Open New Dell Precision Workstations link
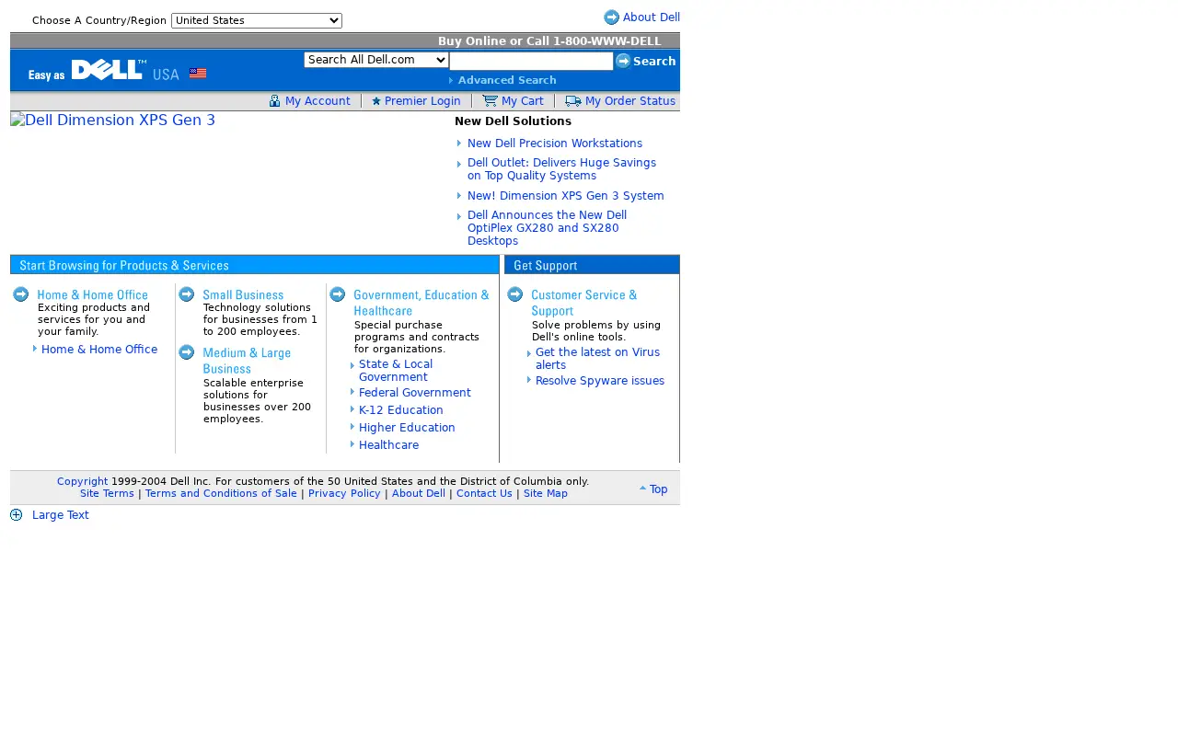Screen dimensions: 1178x736 (x=555, y=144)
